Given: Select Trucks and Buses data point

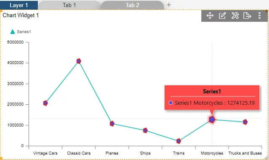Looking at the screenshot, I should click(x=245, y=122).
